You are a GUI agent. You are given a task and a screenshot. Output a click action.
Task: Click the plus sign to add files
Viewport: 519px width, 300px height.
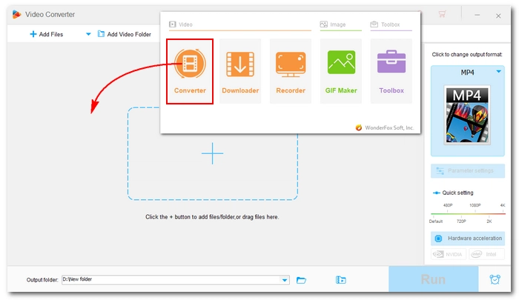pos(213,153)
